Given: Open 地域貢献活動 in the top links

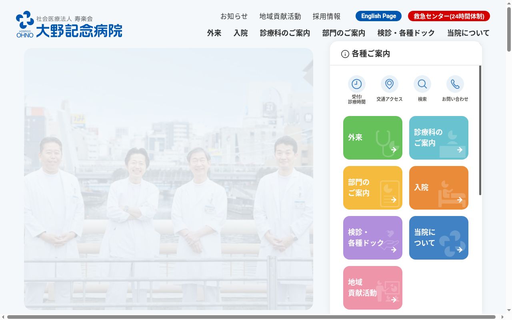Looking at the screenshot, I should pos(280,16).
